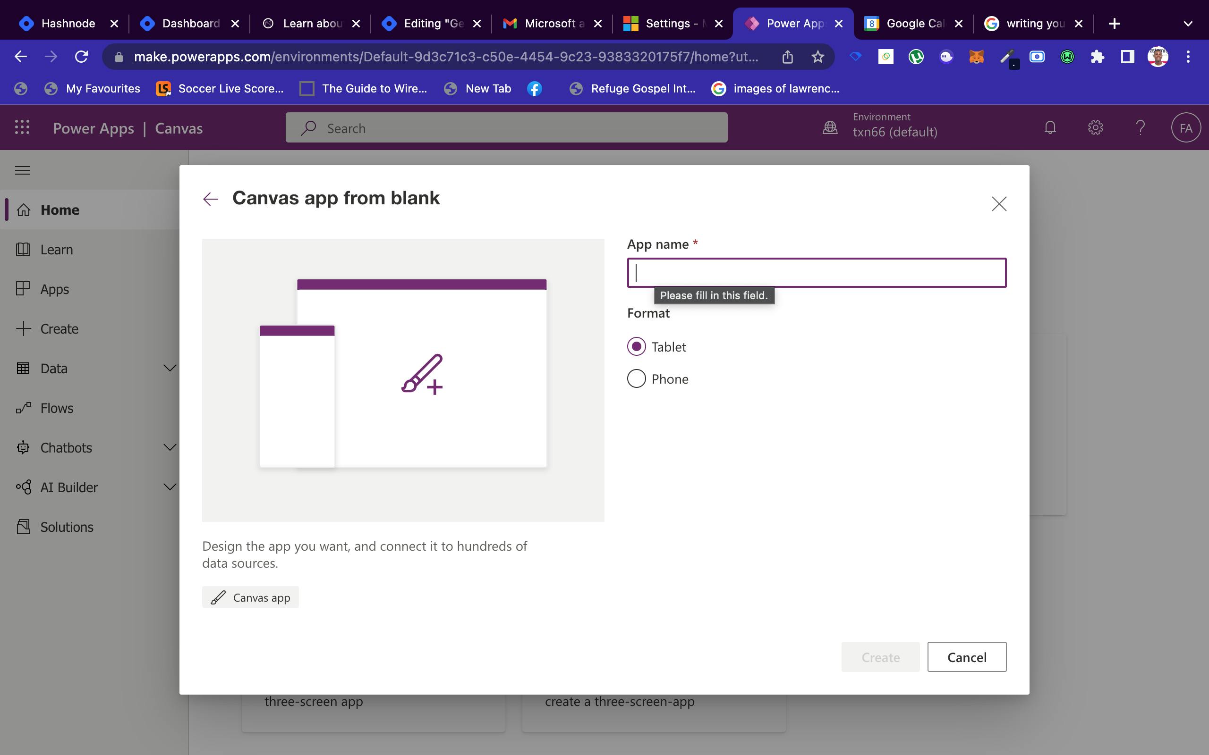Select the Tablet format radio button

(x=635, y=346)
